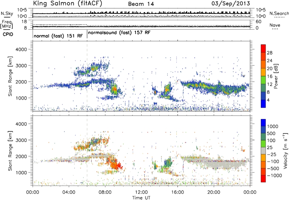Select the 'normalsound (fast) 157 RF' label
Viewport: 289px width, 200px height.
(119, 33)
